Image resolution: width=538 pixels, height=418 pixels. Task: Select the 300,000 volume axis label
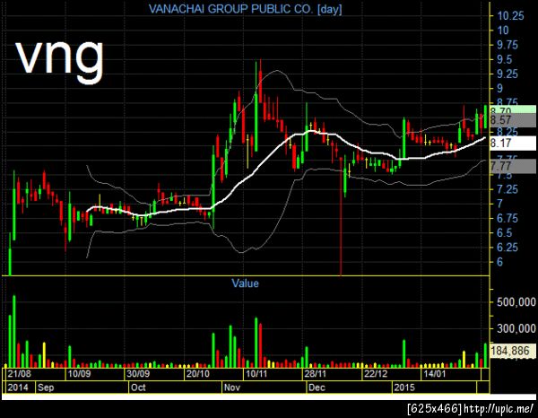[x=516, y=329]
